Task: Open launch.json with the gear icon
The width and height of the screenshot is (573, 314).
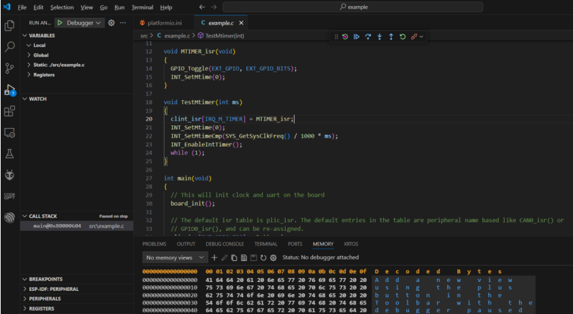Action: click(112, 22)
